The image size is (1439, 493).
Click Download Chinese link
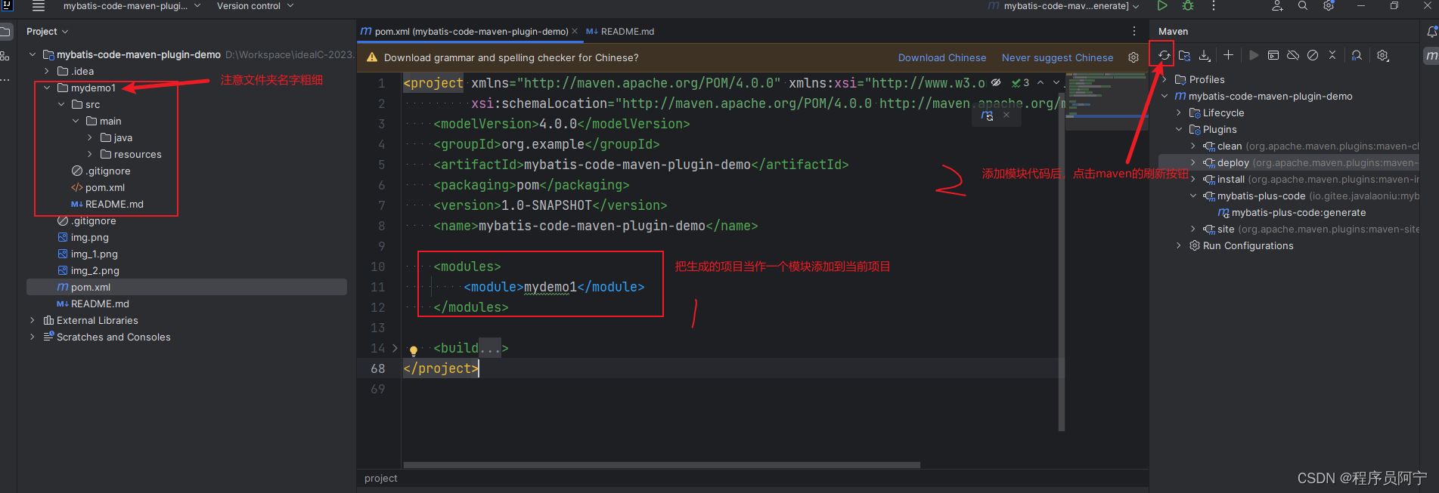pos(942,57)
